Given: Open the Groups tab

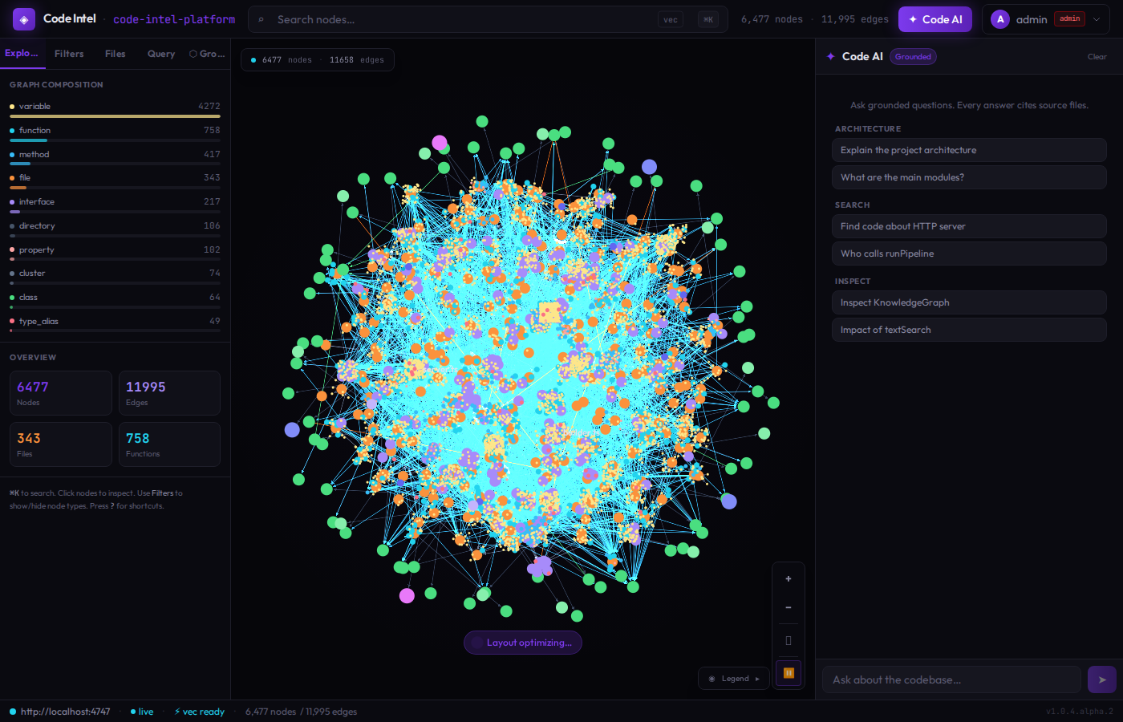Looking at the screenshot, I should tap(207, 54).
